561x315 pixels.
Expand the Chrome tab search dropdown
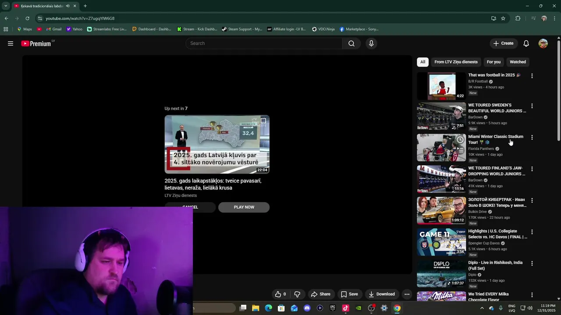point(6,6)
